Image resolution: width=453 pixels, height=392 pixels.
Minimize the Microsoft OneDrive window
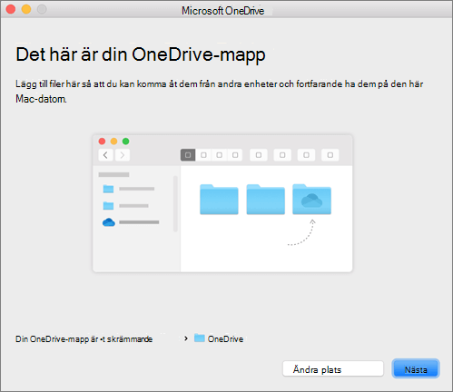(x=26, y=9)
